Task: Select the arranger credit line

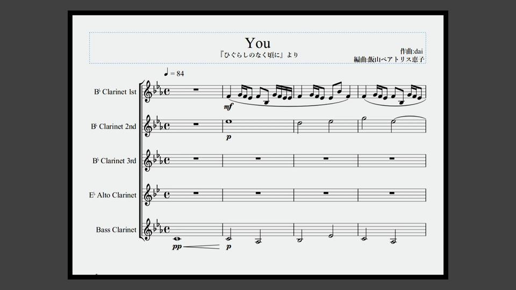Action: (x=389, y=59)
